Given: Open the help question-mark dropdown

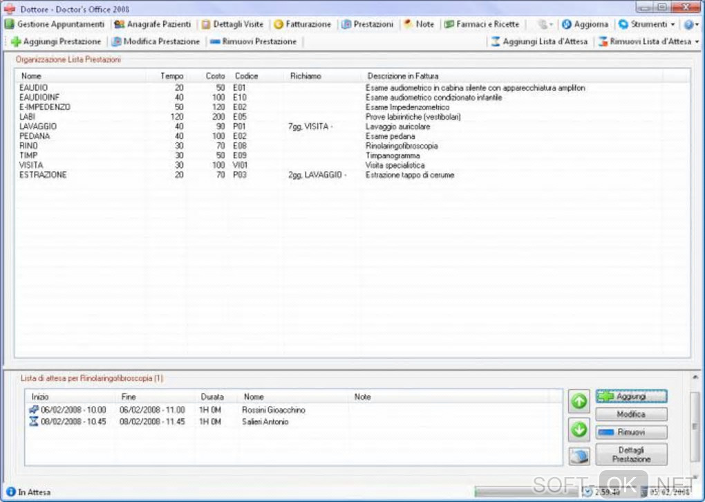Looking at the screenshot, I should click(691, 24).
